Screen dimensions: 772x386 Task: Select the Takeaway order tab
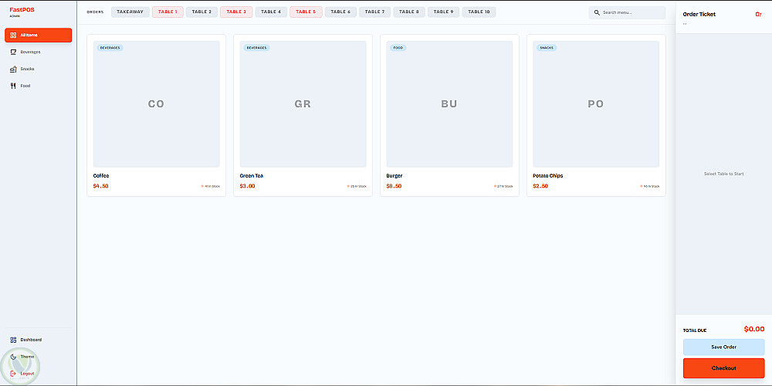tap(130, 12)
